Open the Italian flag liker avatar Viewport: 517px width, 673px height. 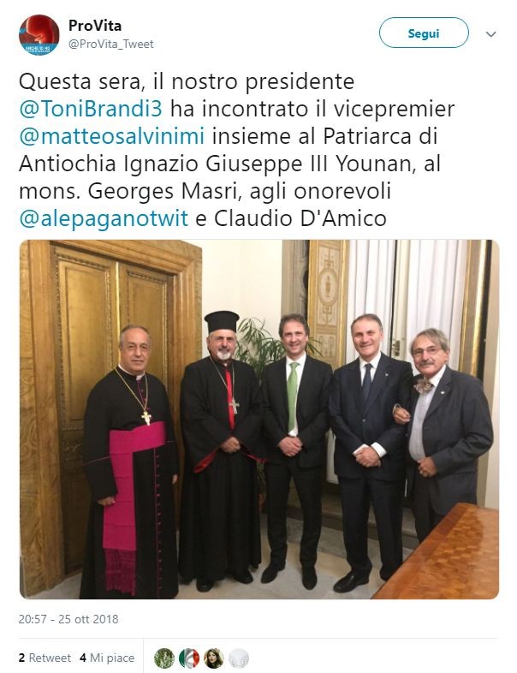point(189,658)
